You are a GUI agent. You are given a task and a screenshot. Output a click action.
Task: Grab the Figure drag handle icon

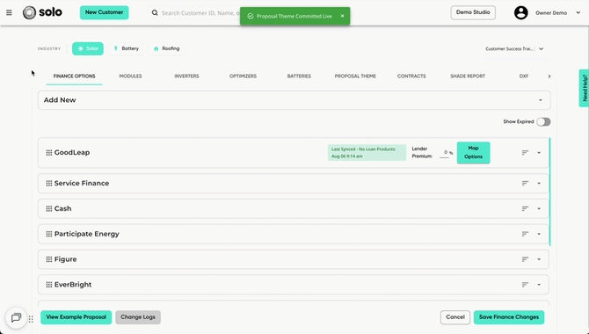[49, 259]
